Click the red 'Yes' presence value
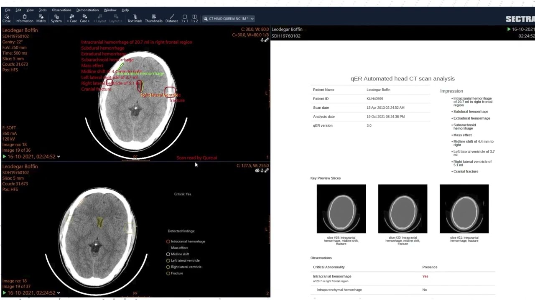The height and width of the screenshot is (300, 535). (425, 276)
